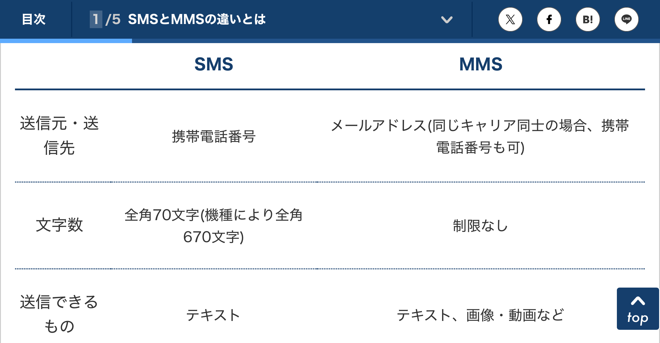Click the 1/5 section counter
This screenshot has width=660, height=343.
(105, 20)
